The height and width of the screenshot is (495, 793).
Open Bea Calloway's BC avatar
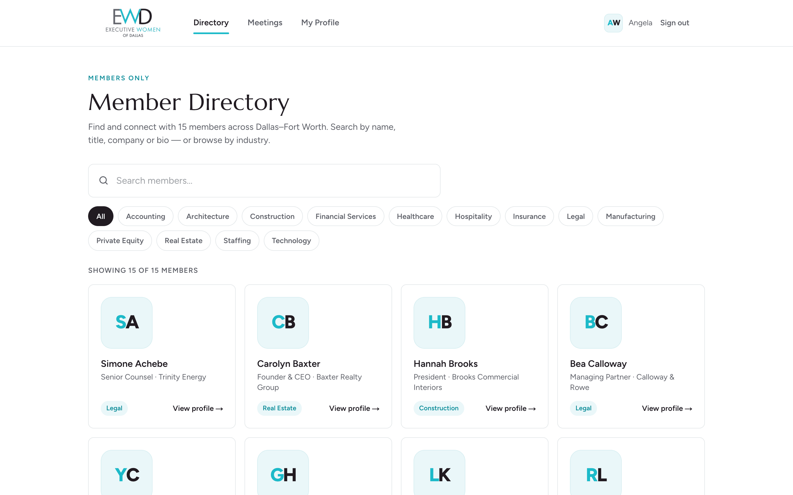tap(595, 323)
